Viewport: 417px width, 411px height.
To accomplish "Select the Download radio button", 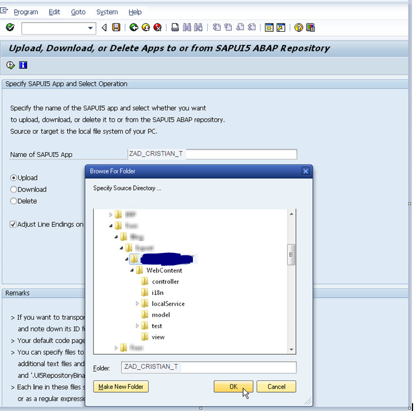I will click(x=14, y=189).
